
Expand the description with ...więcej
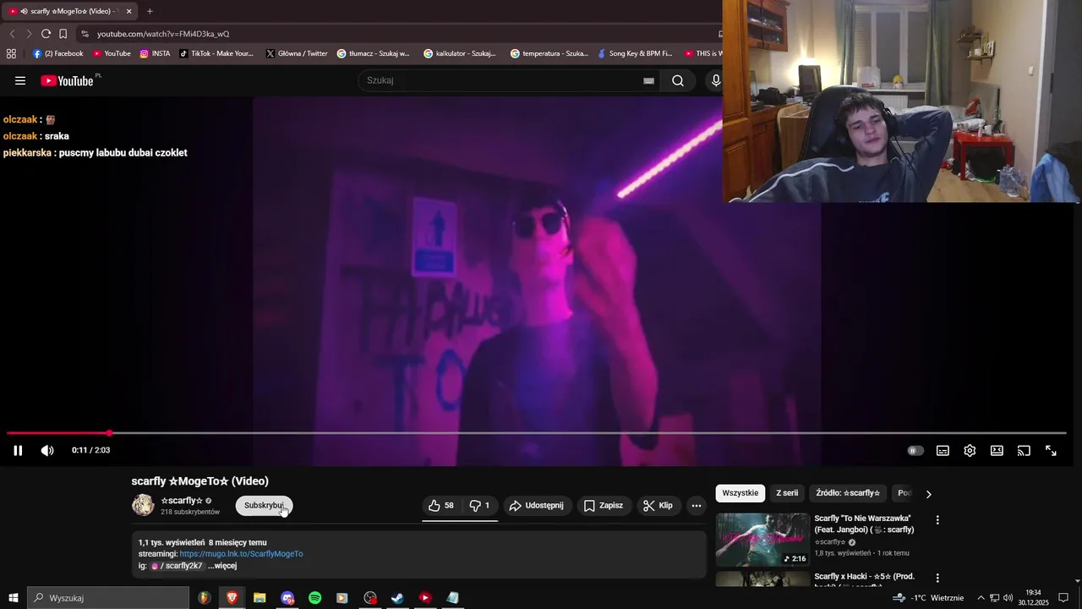222,566
